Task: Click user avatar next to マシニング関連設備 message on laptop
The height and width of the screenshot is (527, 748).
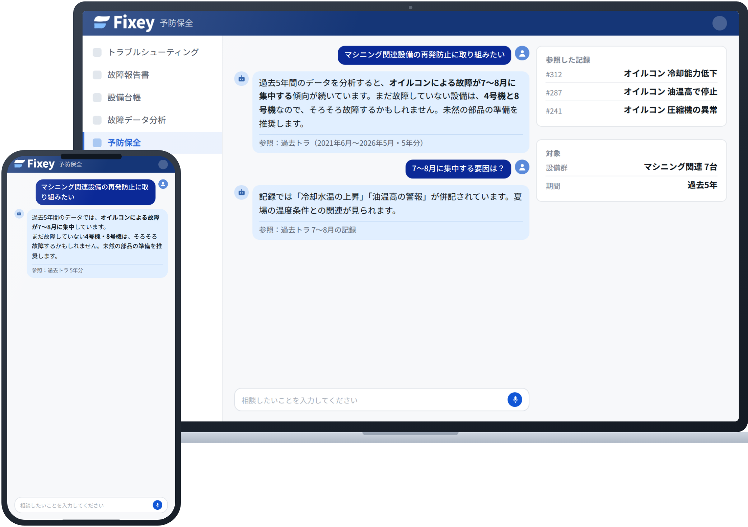Action: 522,53
